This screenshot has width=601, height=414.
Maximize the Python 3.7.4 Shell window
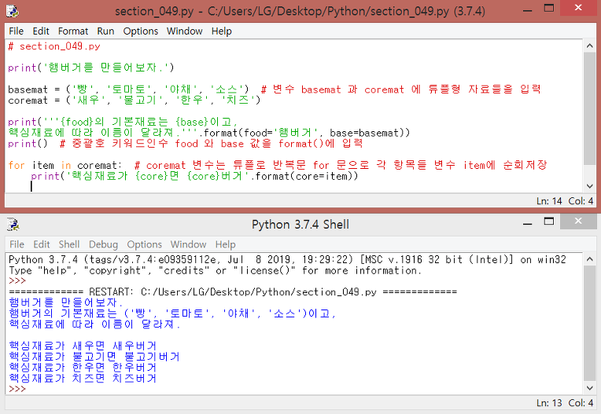(549, 222)
